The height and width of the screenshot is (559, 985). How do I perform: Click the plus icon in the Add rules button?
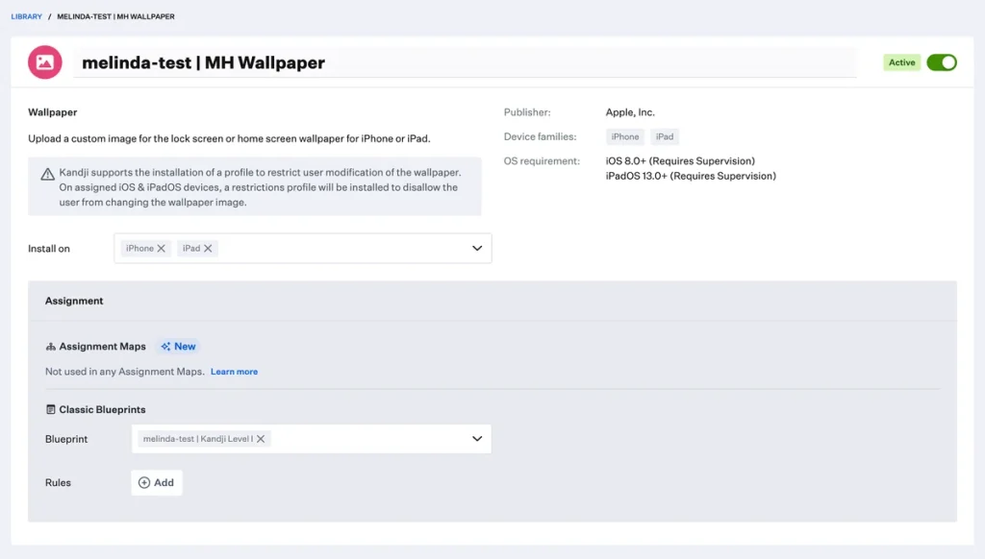(x=144, y=482)
